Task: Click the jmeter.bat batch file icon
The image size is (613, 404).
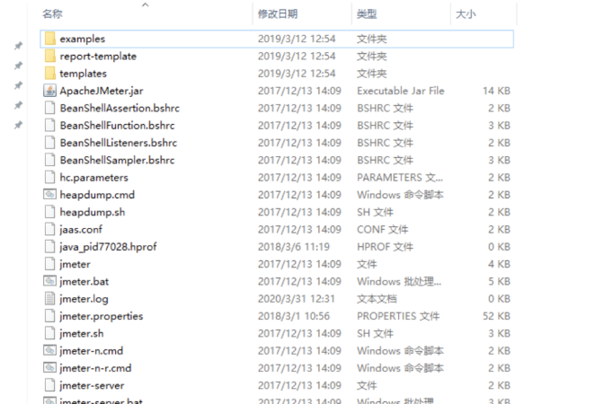Action: 49,281
